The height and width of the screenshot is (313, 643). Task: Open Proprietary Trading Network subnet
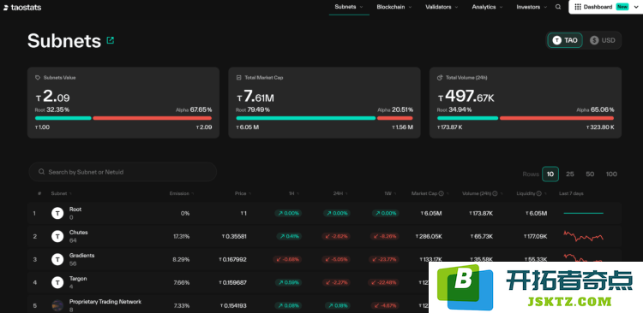[x=105, y=302]
